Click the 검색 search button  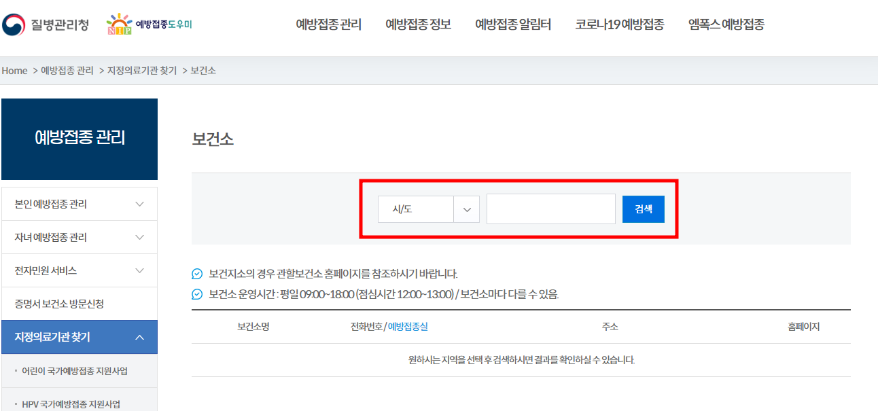point(644,209)
